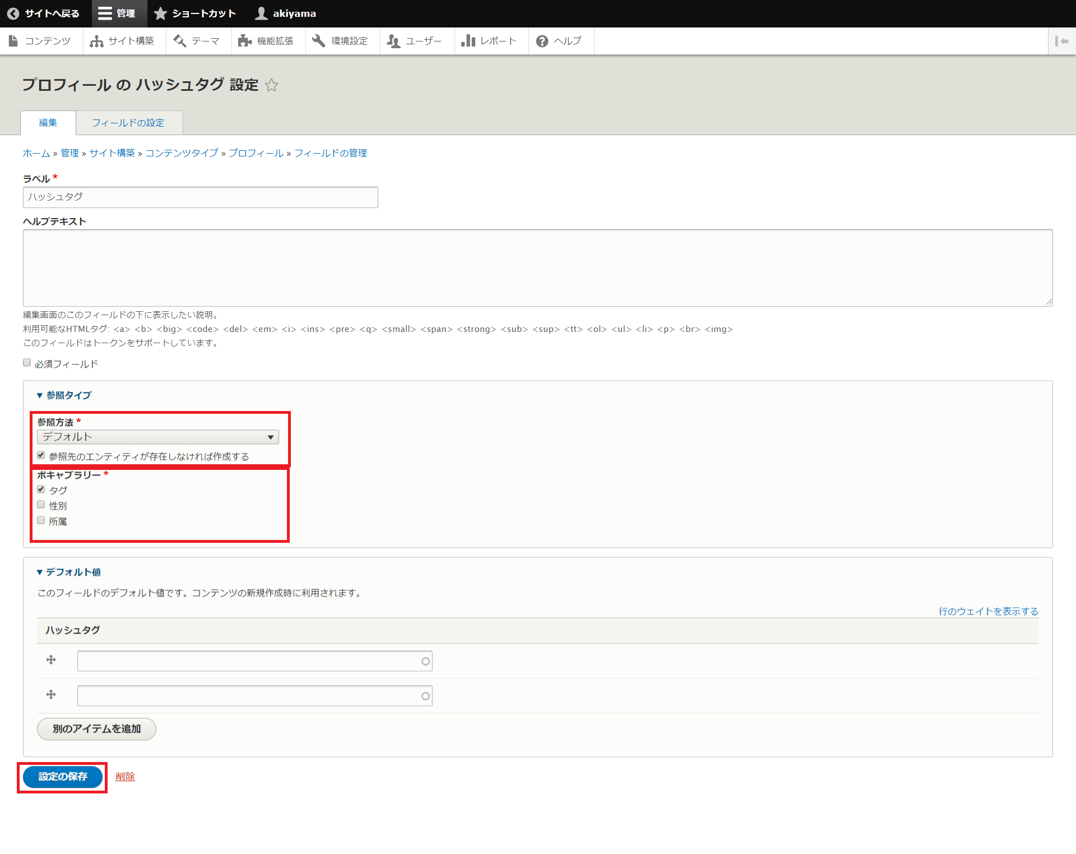Viewport: 1076px width, 854px height.
Task: Click the 設定の保存 button
Action: (63, 777)
